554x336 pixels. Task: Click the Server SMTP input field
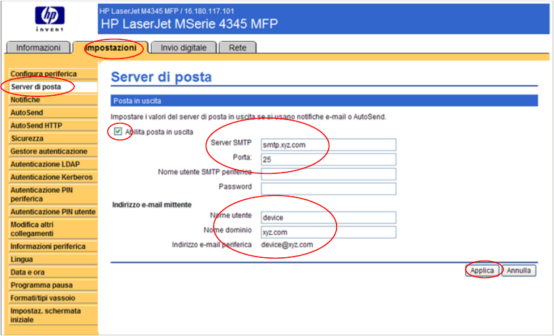[329, 145]
